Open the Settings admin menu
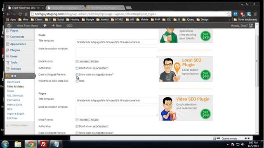The height and width of the screenshot is (148, 264). [16, 69]
